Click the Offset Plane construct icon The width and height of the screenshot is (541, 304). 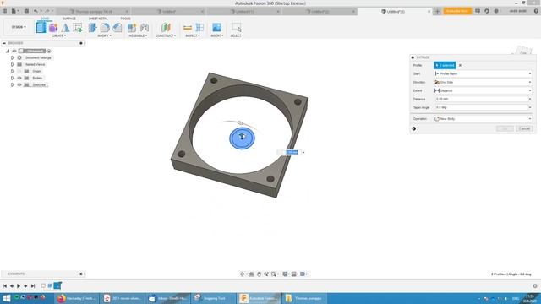pos(166,28)
